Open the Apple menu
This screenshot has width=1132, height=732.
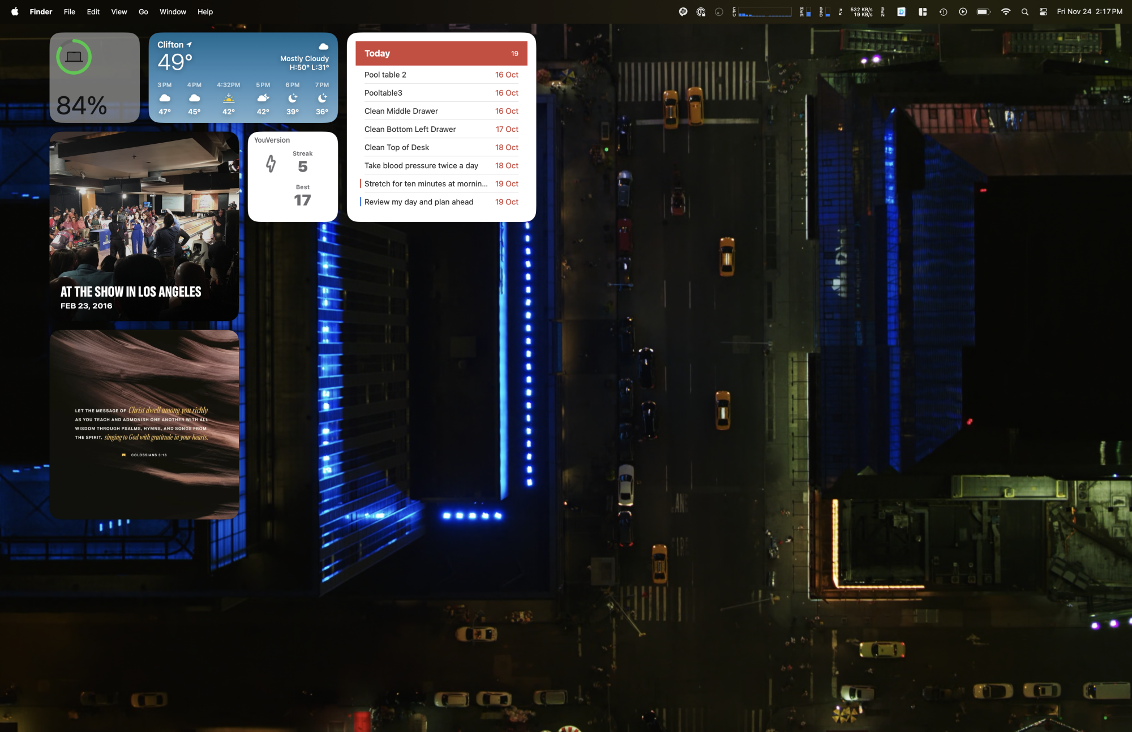[15, 11]
